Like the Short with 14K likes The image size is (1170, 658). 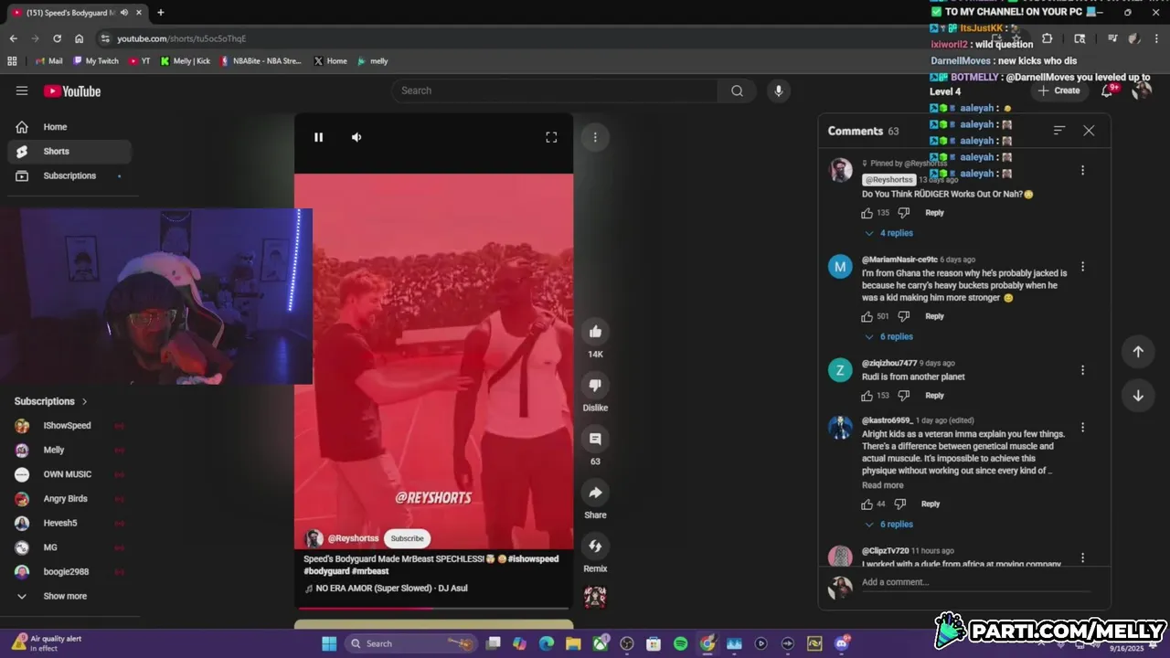pos(595,332)
